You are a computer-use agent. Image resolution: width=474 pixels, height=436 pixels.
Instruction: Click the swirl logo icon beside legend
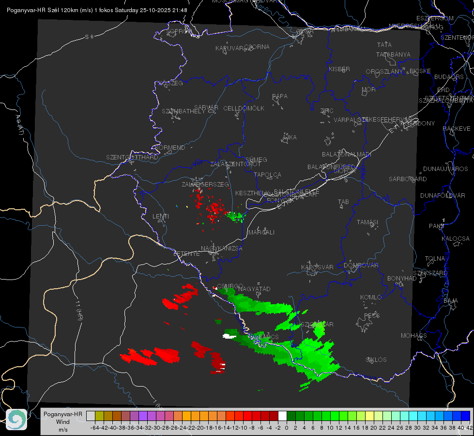pos(16,420)
